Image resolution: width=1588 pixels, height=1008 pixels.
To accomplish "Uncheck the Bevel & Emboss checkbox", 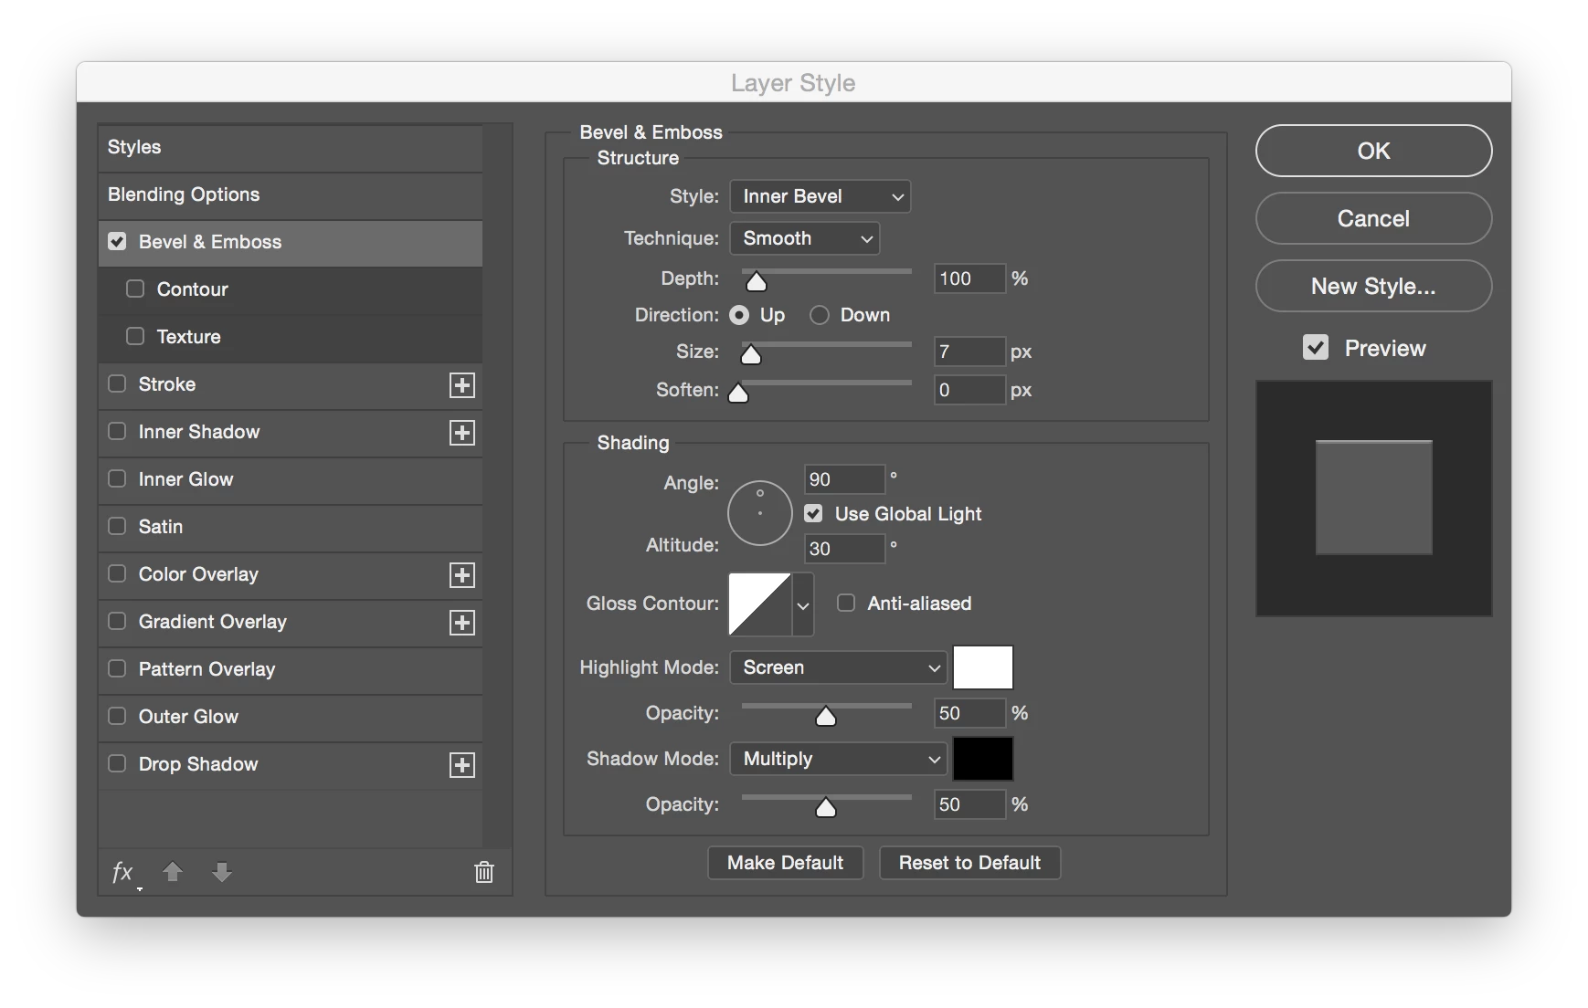I will click(117, 241).
